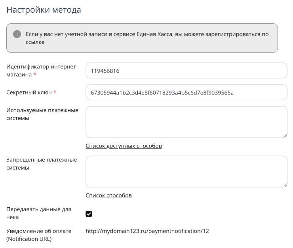Click the 'Используемые платежные системы' label

42,114
